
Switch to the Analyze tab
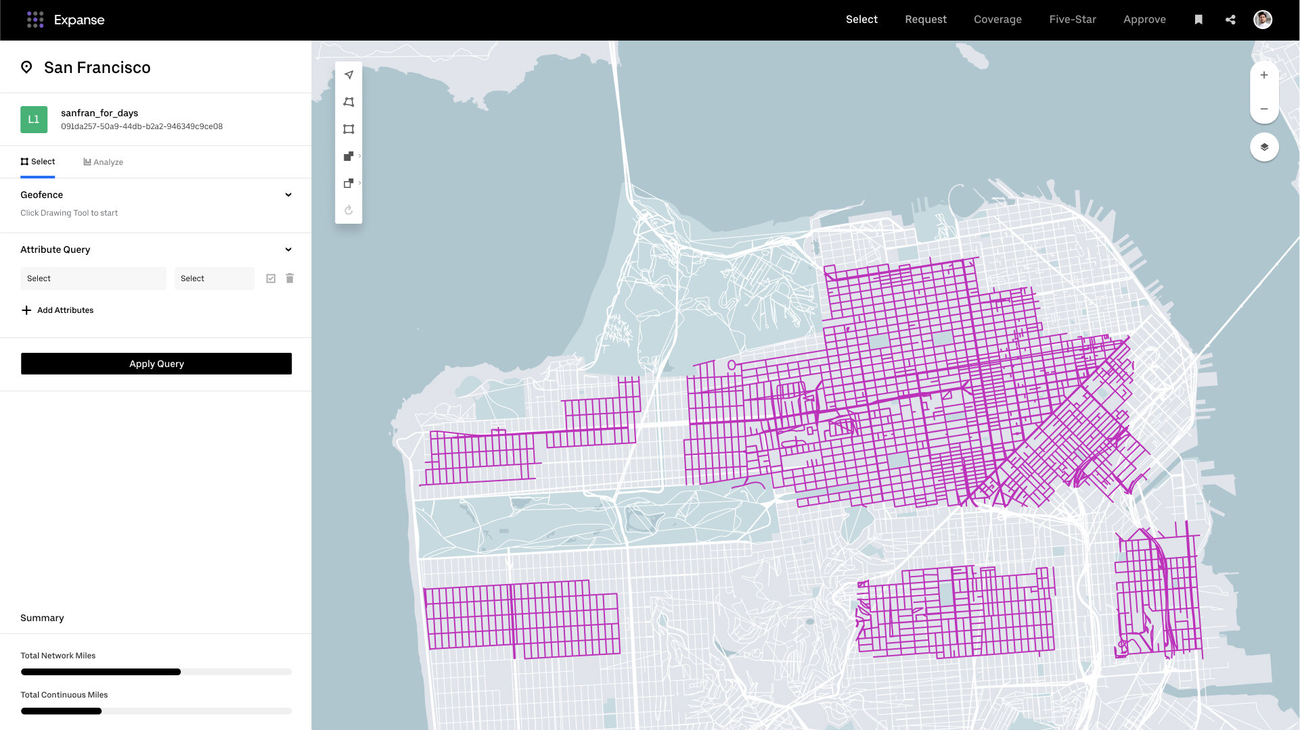[x=103, y=162]
